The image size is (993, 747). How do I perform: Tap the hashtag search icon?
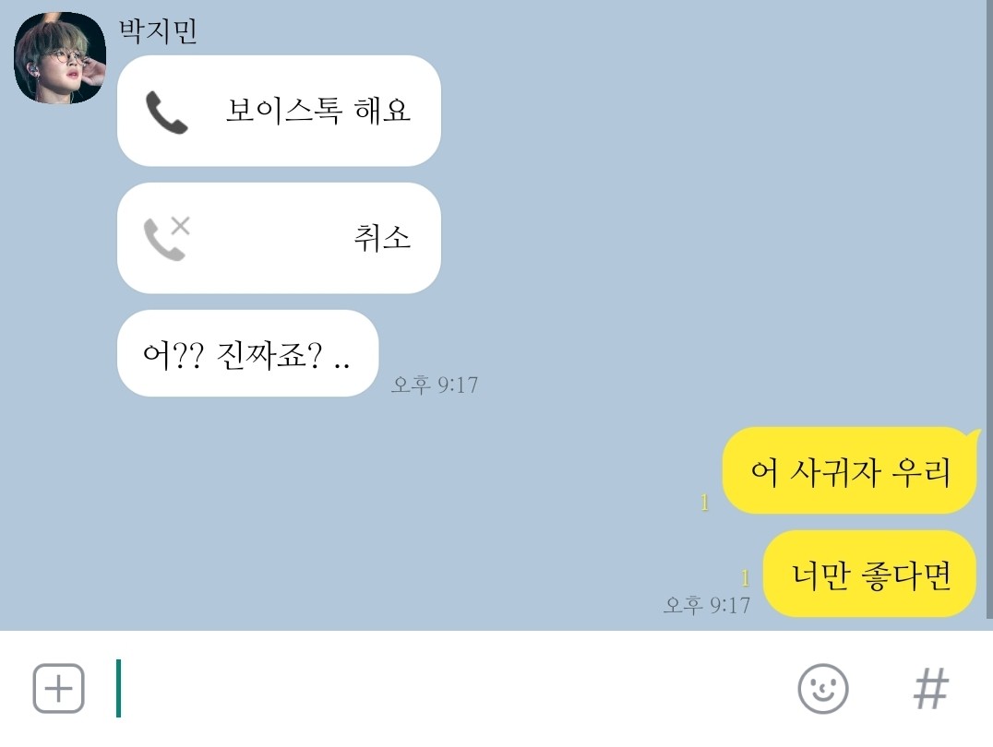coord(930,688)
